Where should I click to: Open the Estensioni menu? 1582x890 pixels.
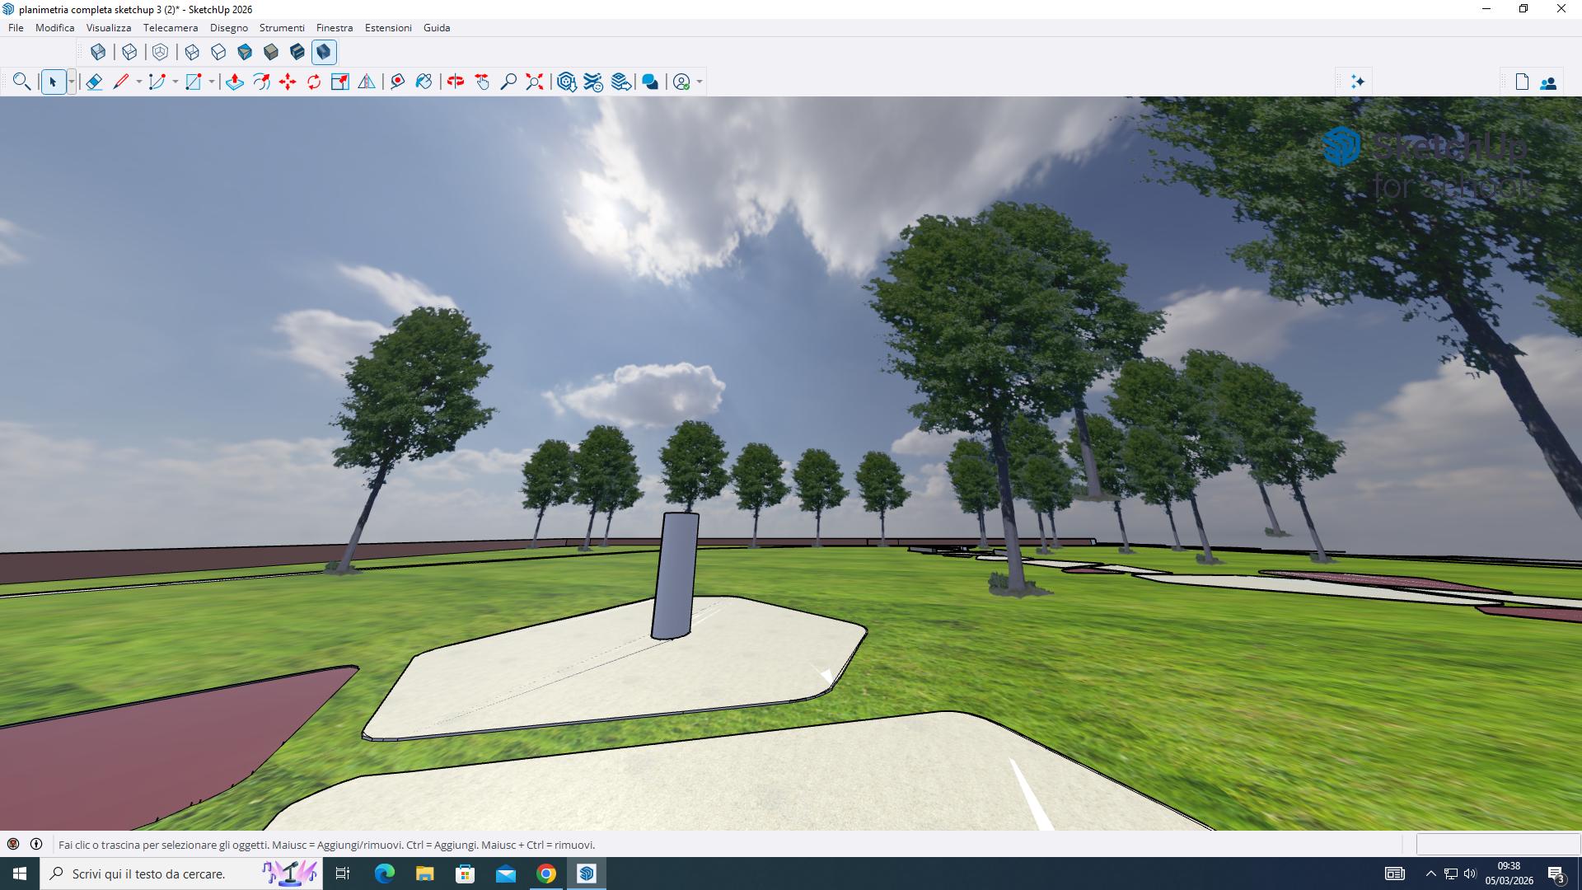[x=388, y=27]
